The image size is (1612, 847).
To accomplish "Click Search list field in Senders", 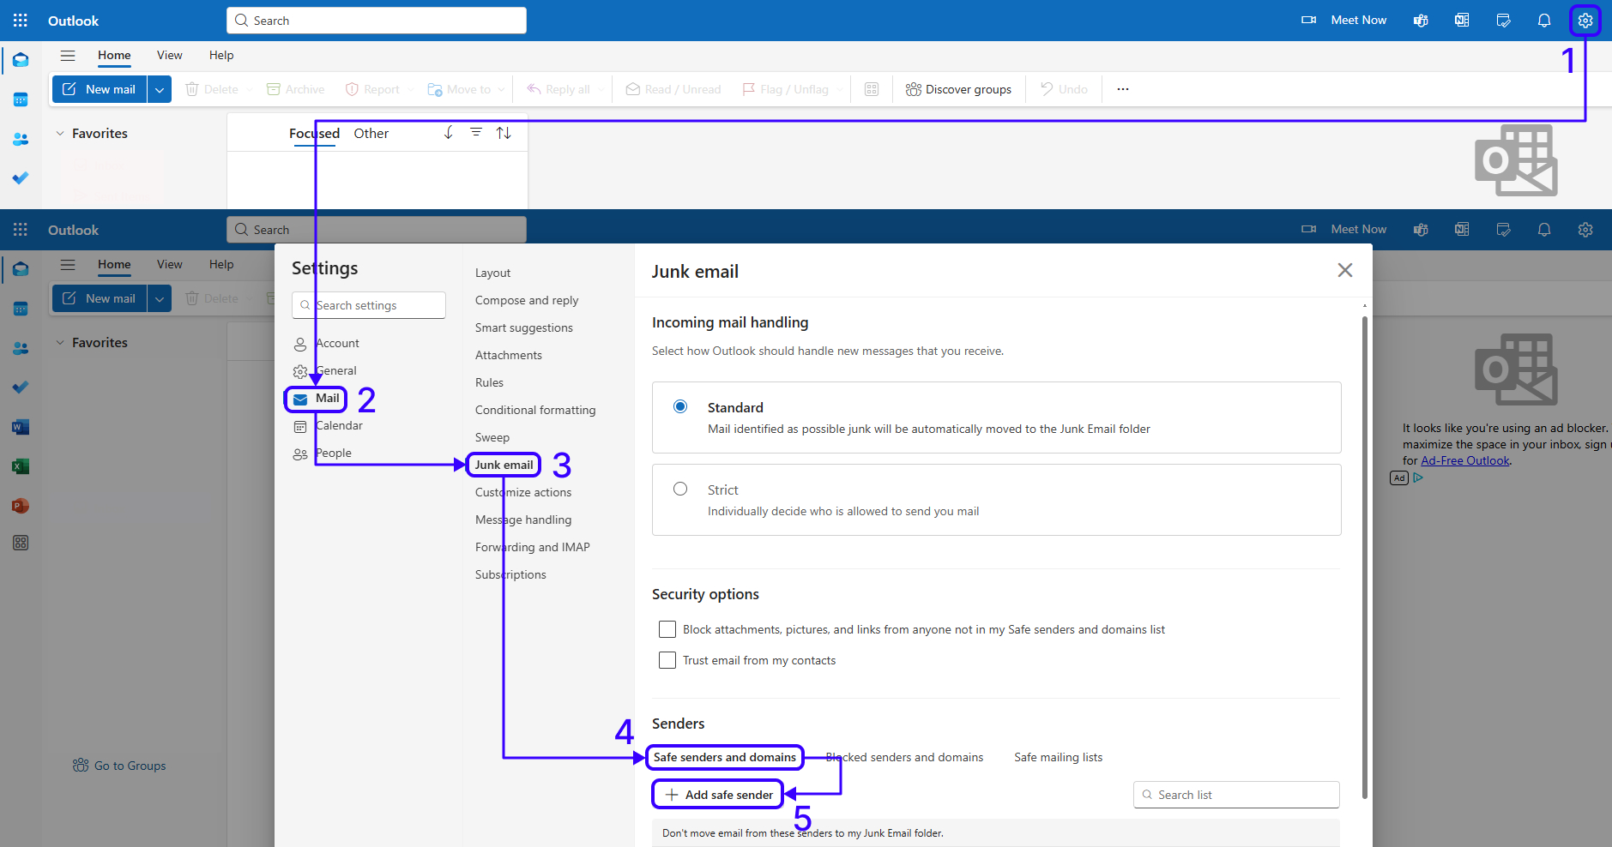I will pyautogui.click(x=1236, y=795).
